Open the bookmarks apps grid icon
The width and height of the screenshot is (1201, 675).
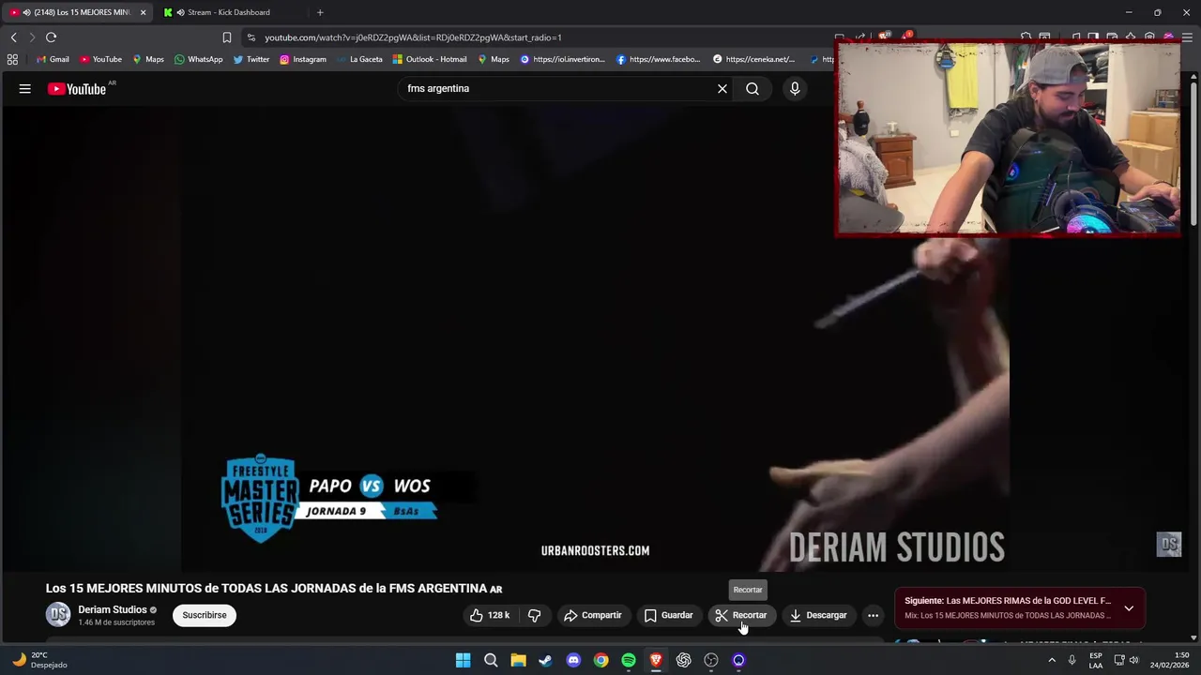click(12, 59)
